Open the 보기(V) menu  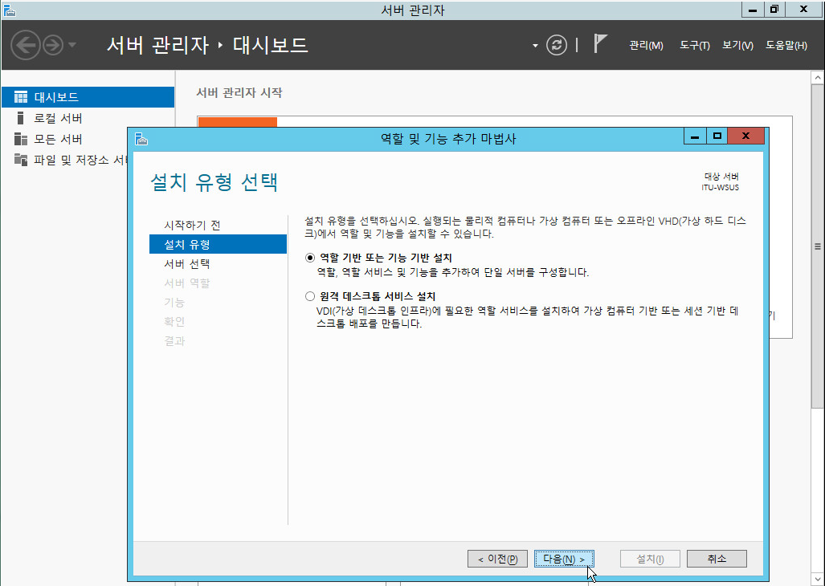(737, 46)
